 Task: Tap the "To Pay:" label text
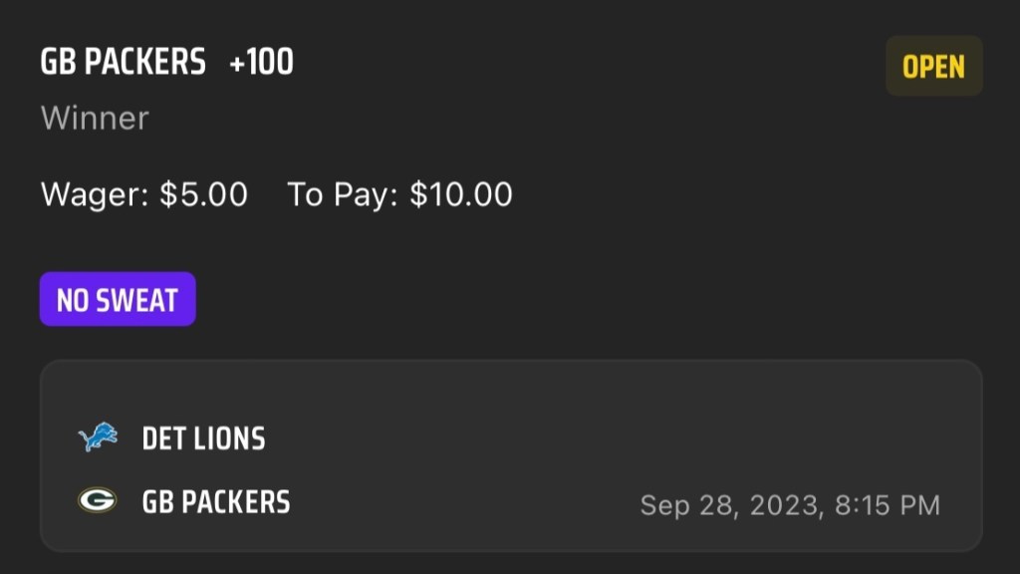click(x=344, y=194)
